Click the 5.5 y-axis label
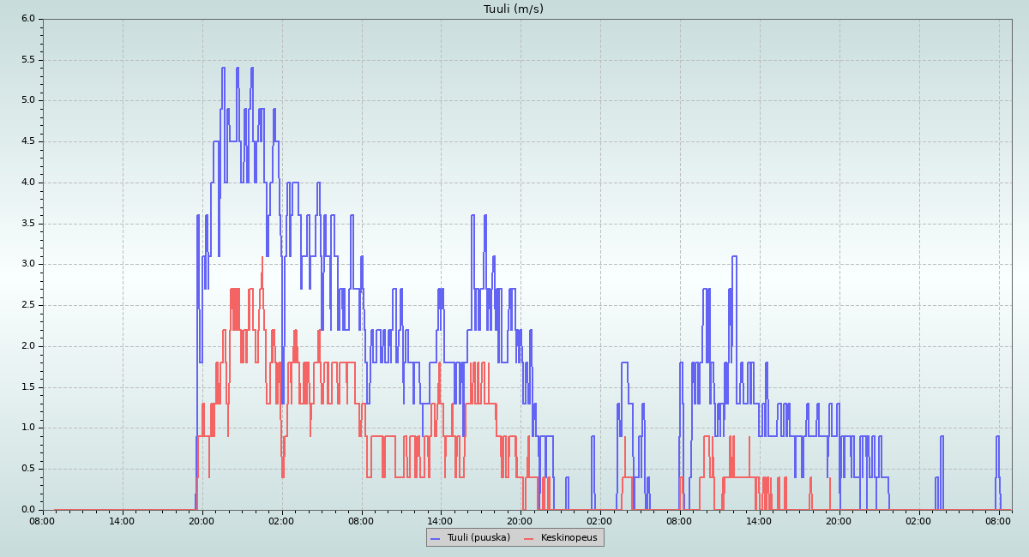This screenshot has height=557, width=1029. tap(27, 59)
